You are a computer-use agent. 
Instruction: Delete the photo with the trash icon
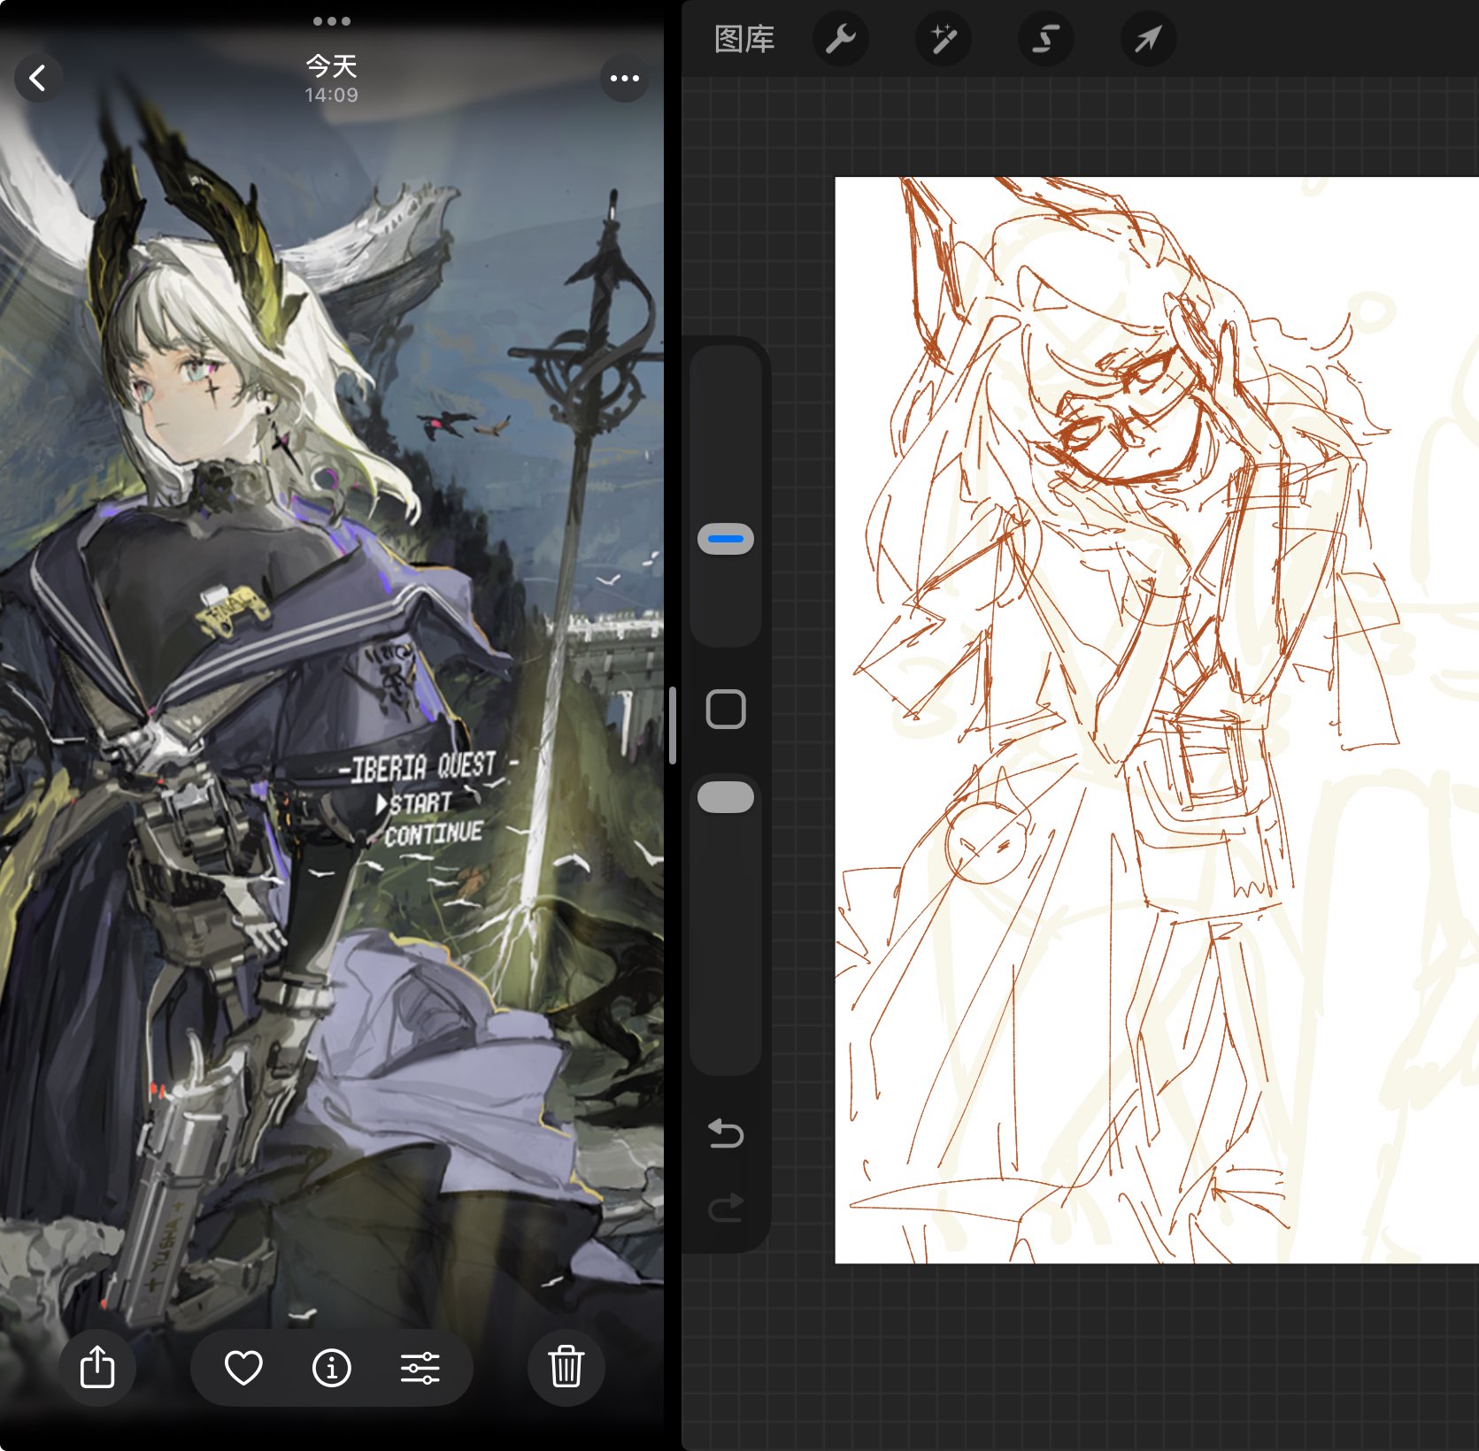click(x=566, y=1367)
